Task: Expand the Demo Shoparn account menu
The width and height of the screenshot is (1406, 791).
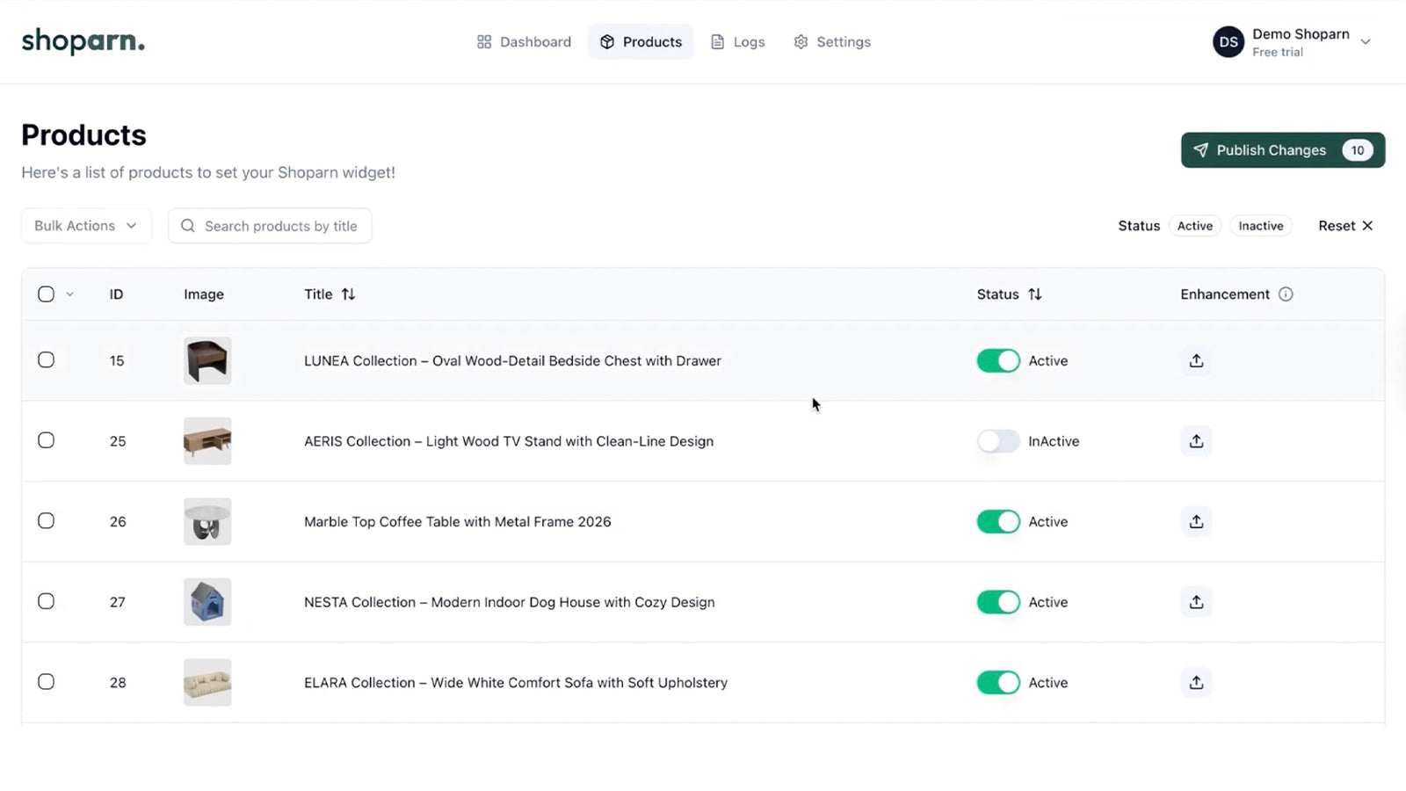Action: [x=1365, y=41]
